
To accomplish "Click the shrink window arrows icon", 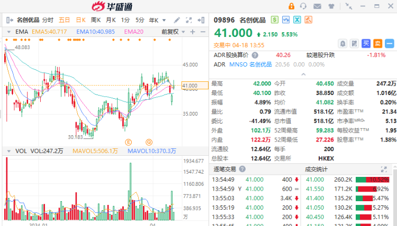I will click(349, 6).
